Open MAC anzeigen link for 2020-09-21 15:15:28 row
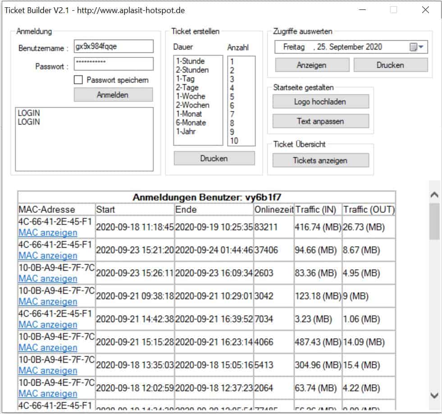 click(48, 347)
